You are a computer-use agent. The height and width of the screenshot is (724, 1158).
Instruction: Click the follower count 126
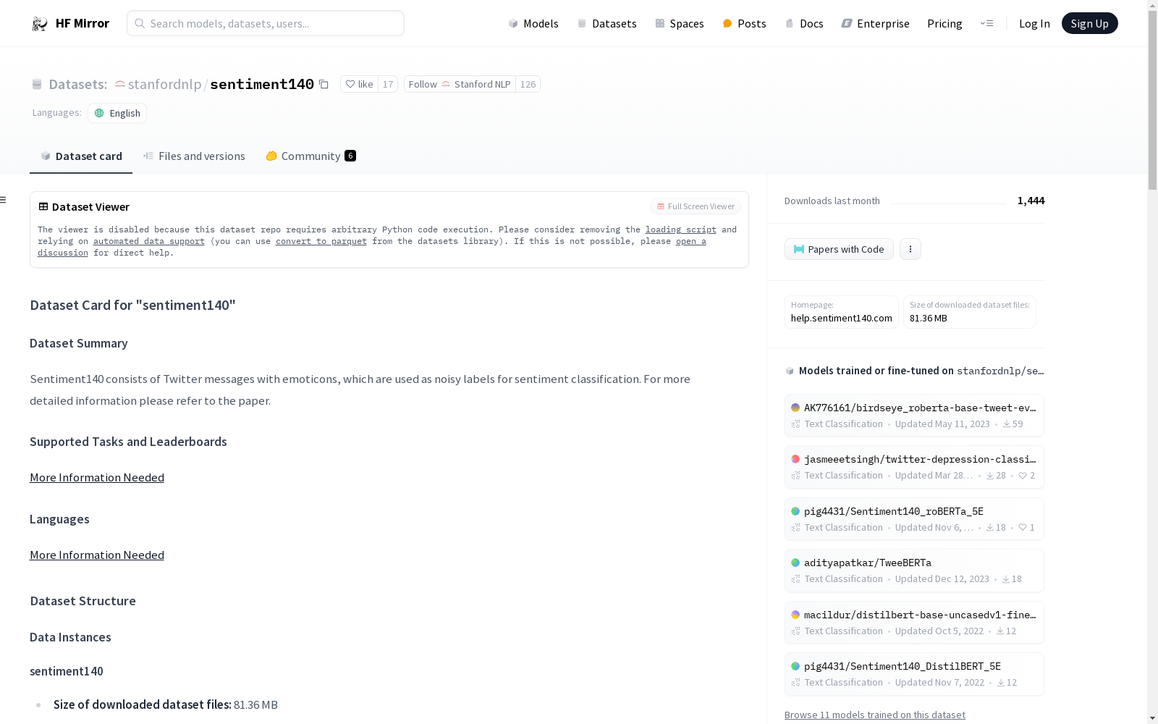pos(528,84)
